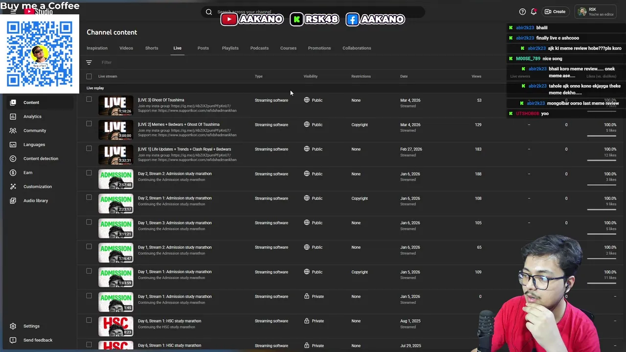626x352 pixels.
Task: Click the filter lines icon
Action: (89, 63)
